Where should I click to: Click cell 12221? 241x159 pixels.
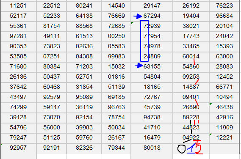coord(224,138)
